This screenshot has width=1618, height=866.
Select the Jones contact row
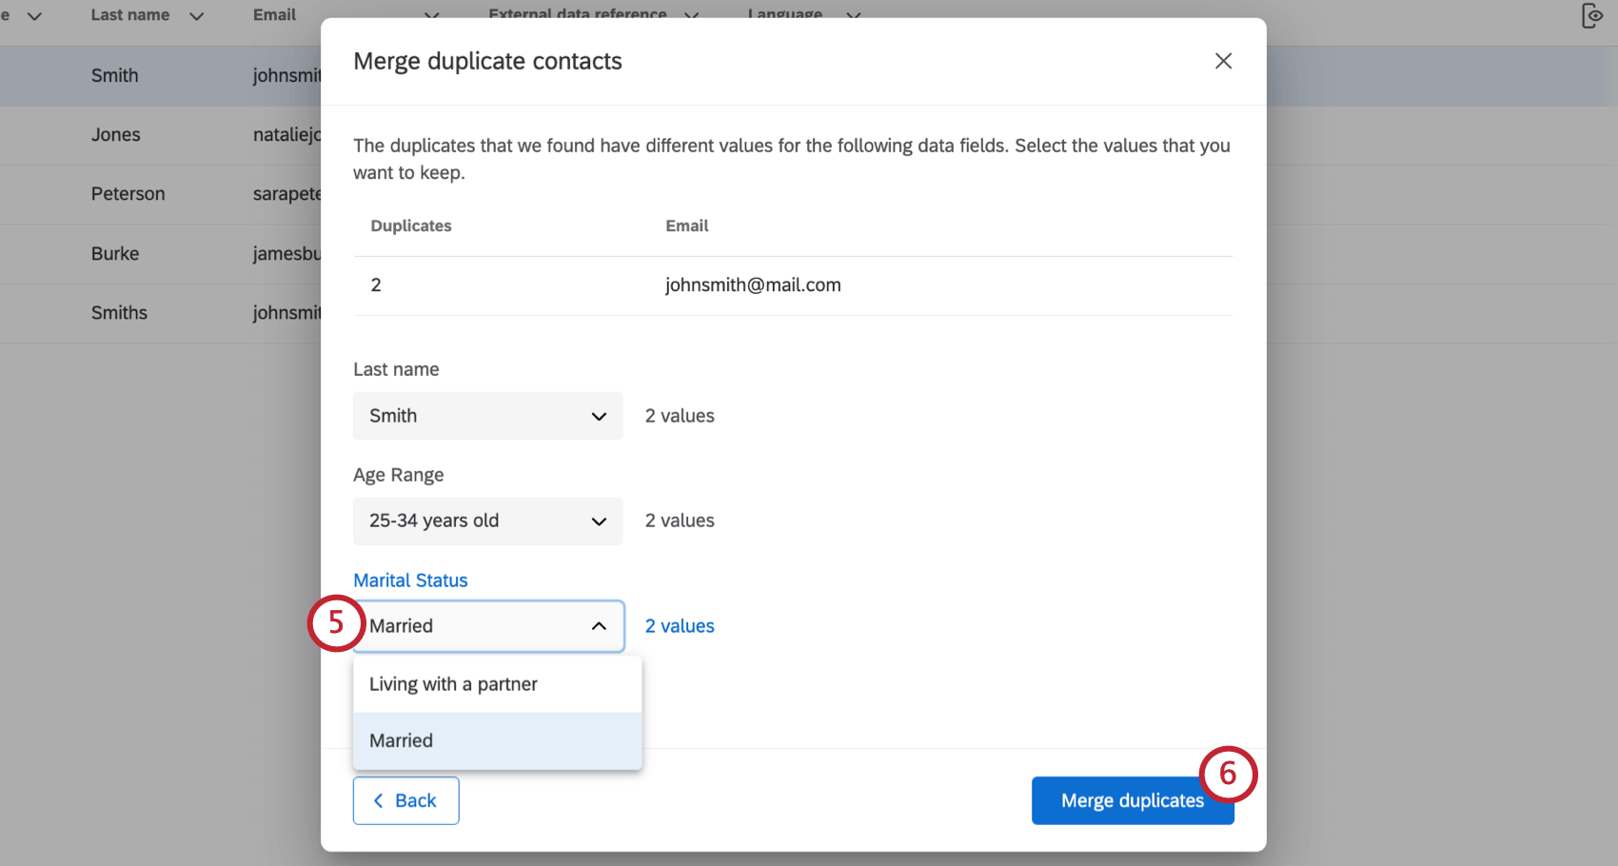pyautogui.click(x=115, y=134)
